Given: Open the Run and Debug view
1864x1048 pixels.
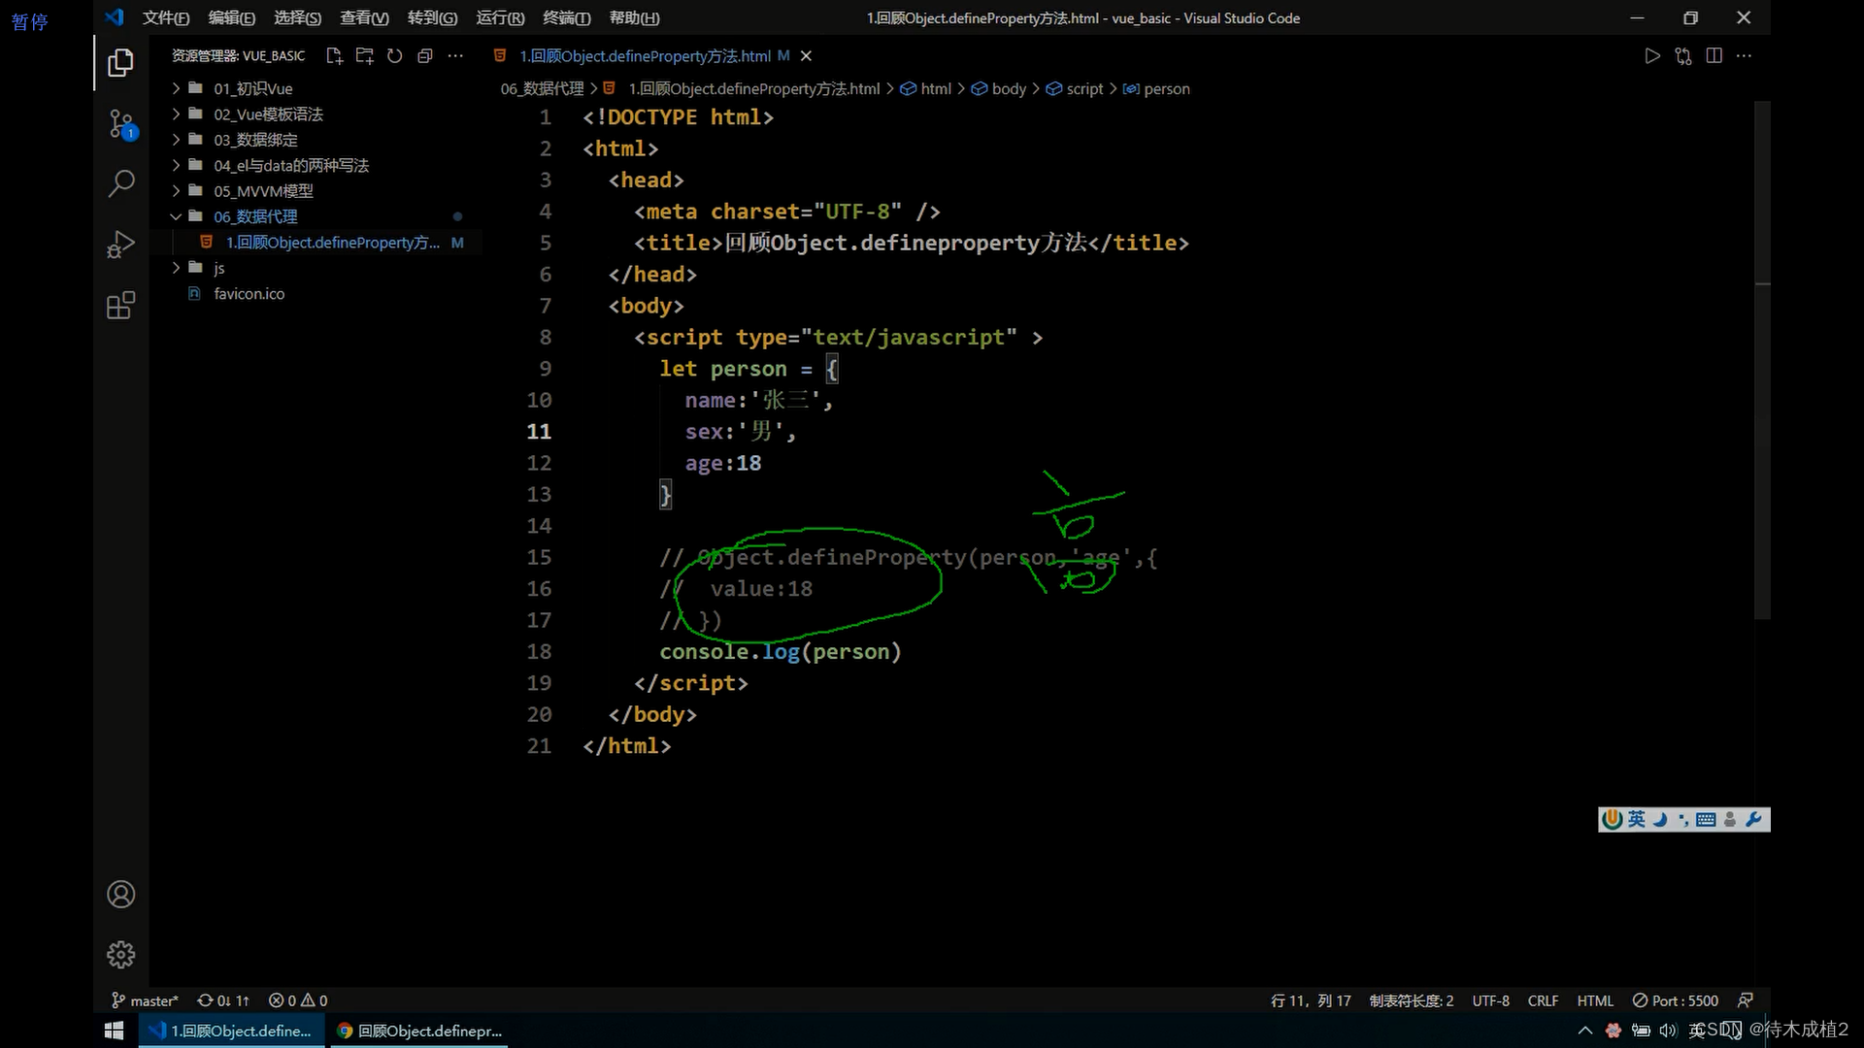Looking at the screenshot, I should pyautogui.click(x=120, y=245).
